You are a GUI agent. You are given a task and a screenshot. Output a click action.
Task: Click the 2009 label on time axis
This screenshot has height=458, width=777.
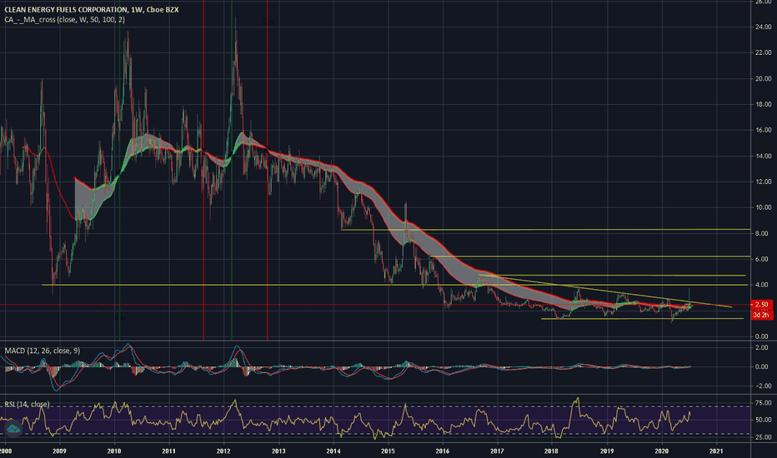59,451
